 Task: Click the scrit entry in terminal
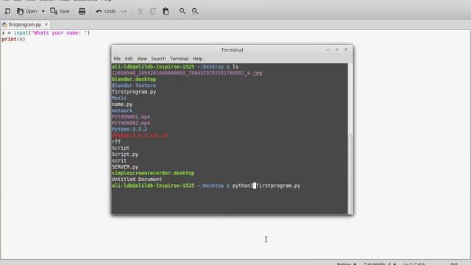(x=119, y=160)
